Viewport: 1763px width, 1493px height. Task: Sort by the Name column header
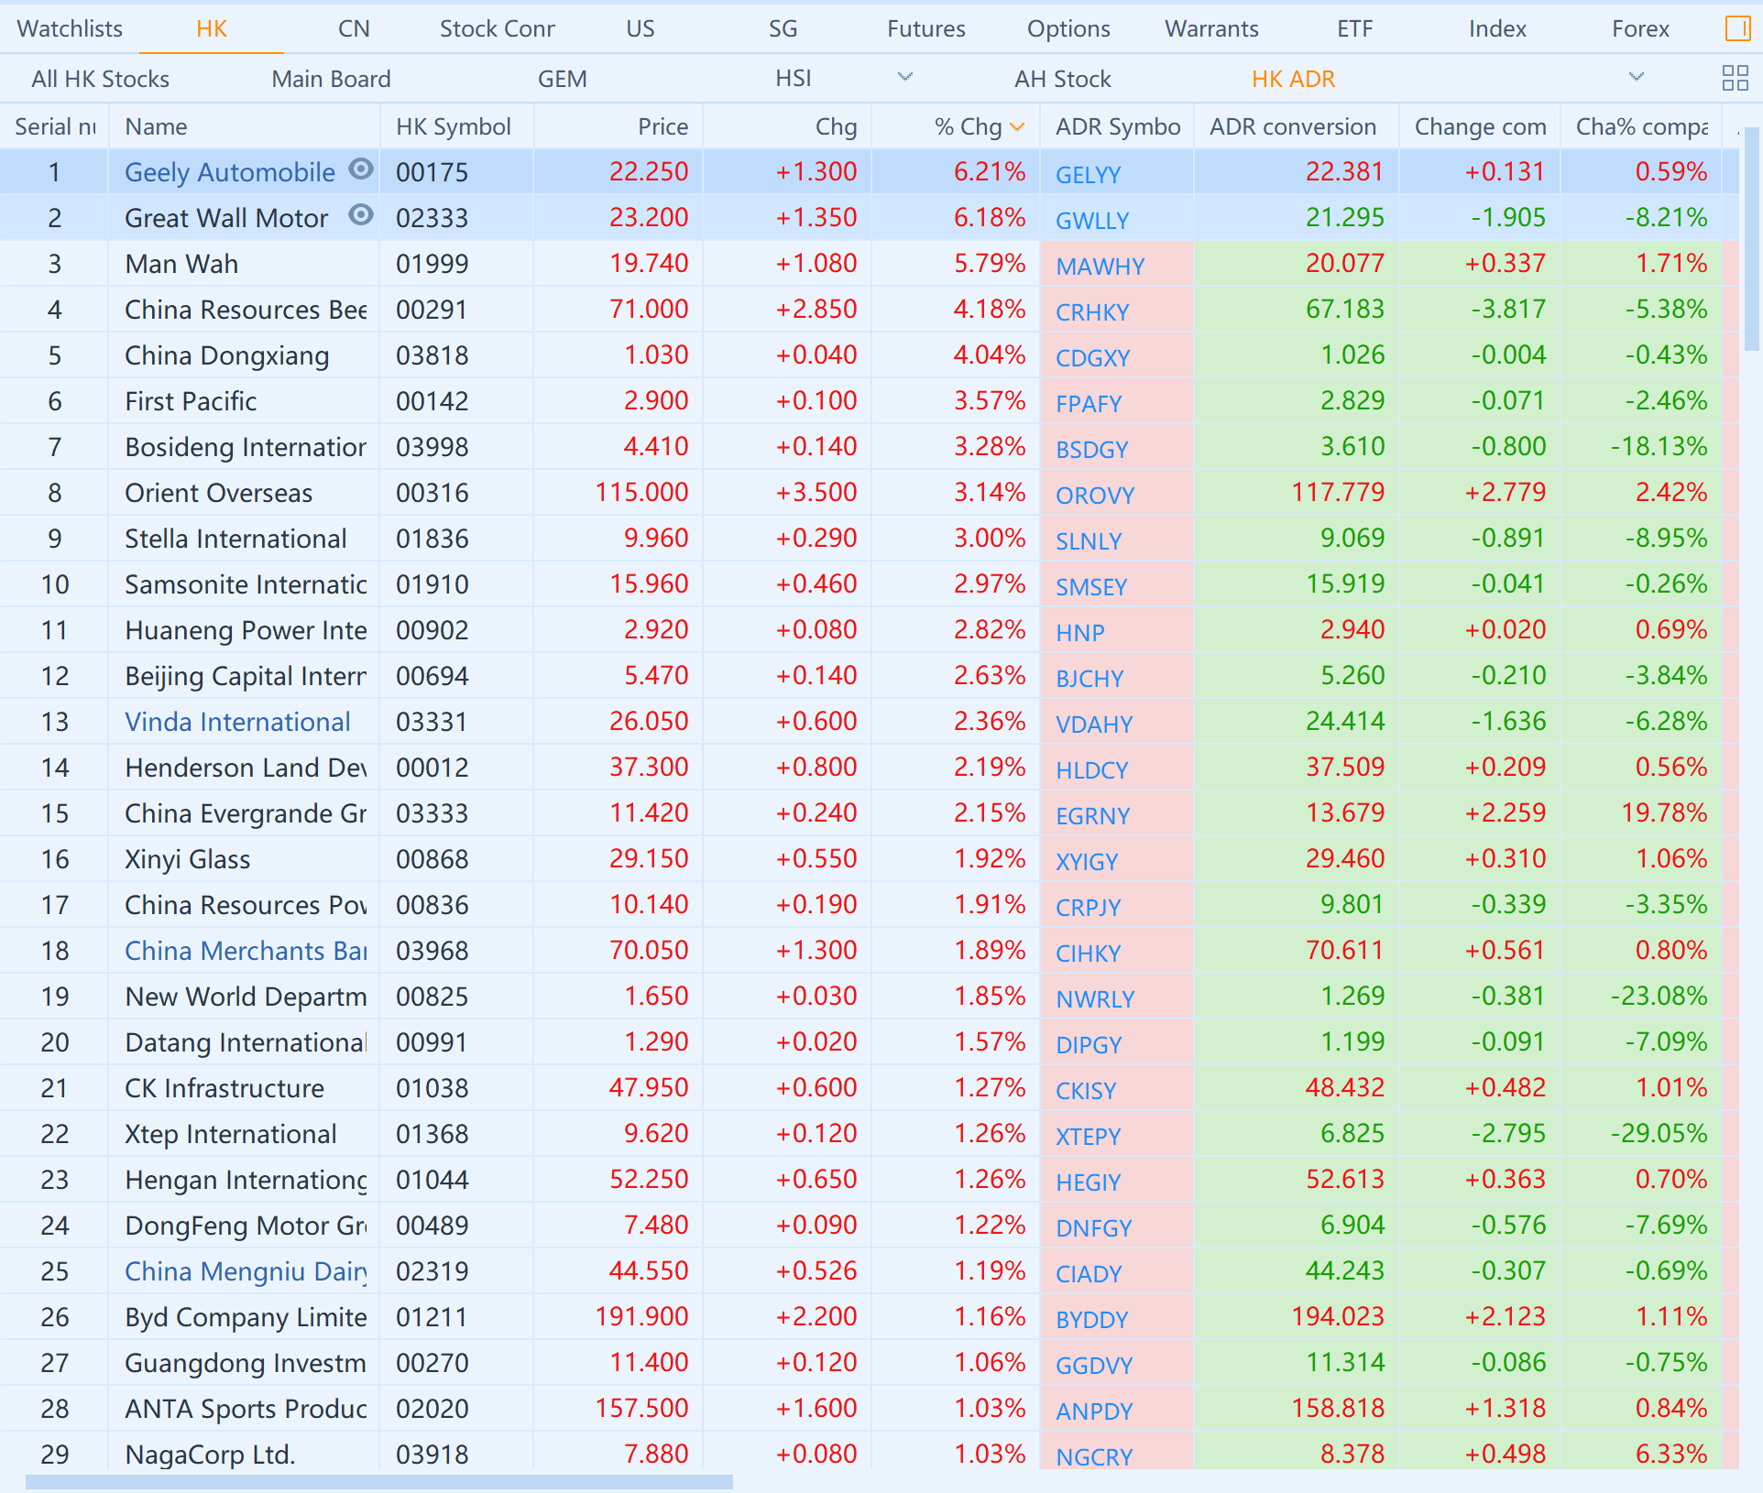click(156, 126)
